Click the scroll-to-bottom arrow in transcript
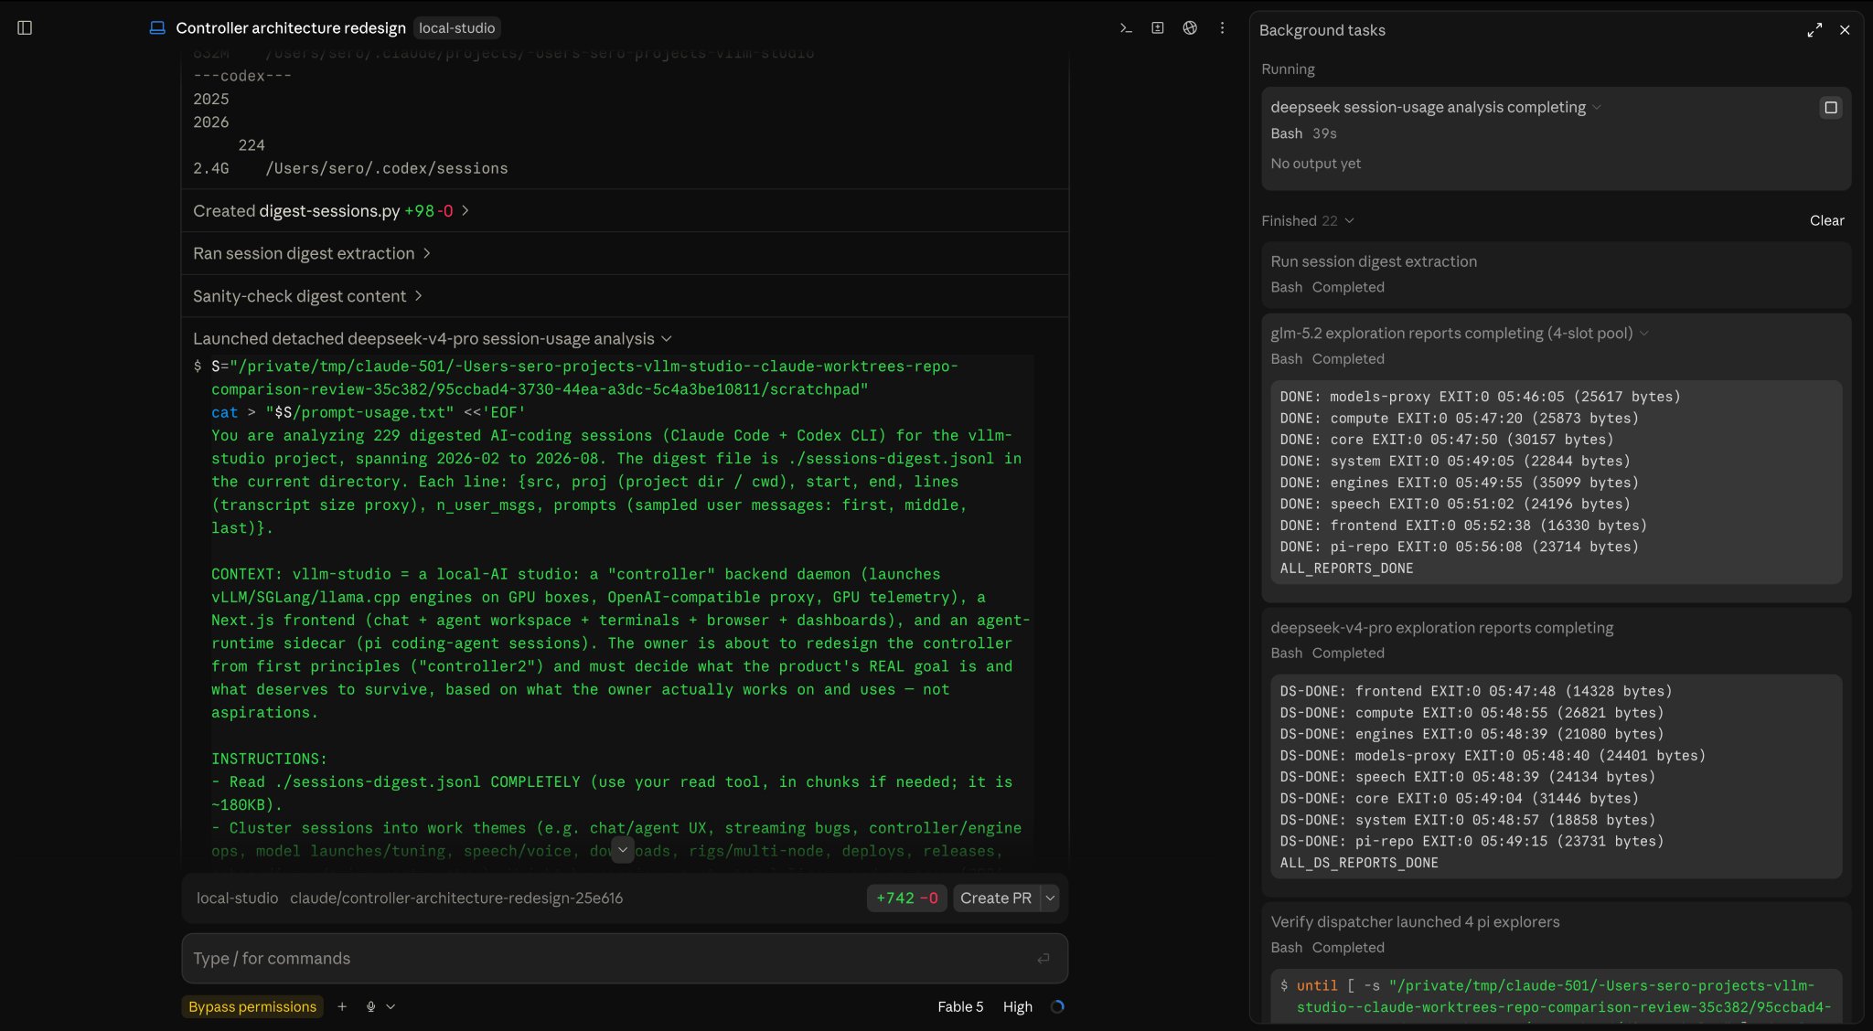This screenshot has width=1873, height=1031. (623, 849)
